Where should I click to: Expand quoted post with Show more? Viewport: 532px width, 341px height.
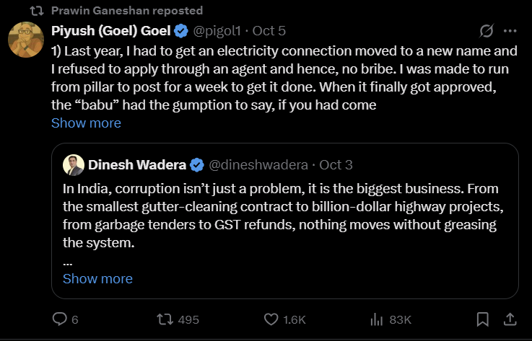(97, 278)
